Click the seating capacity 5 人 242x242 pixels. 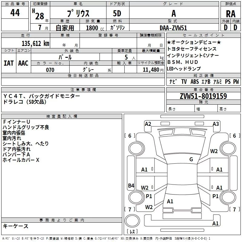point(130,57)
